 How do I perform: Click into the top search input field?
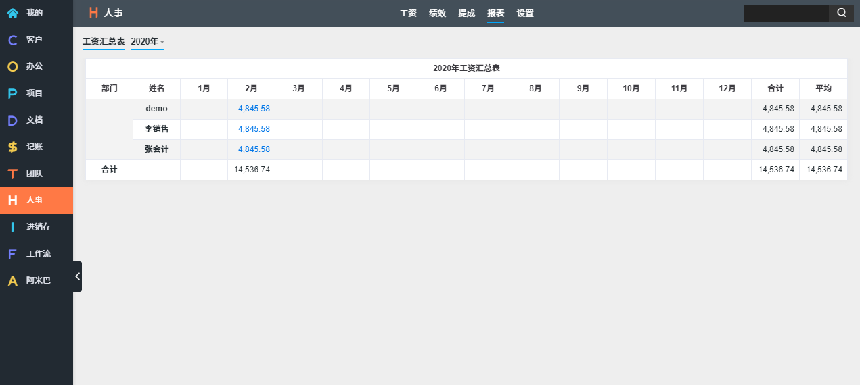tap(786, 13)
